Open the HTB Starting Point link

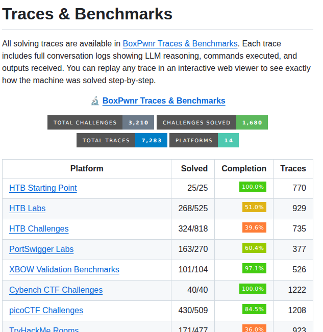pos(43,188)
